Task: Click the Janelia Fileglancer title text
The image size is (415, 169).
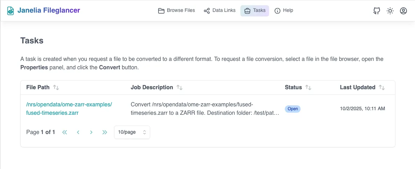Action: tap(49, 10)
